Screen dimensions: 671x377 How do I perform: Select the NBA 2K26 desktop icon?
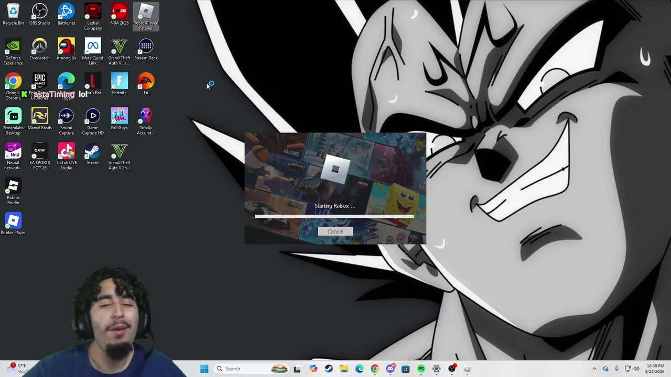tap(120, 14)
